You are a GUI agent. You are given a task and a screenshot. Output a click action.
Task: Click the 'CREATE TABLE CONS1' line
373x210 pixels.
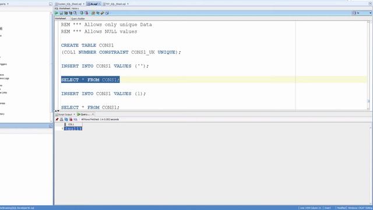[87, 45]
